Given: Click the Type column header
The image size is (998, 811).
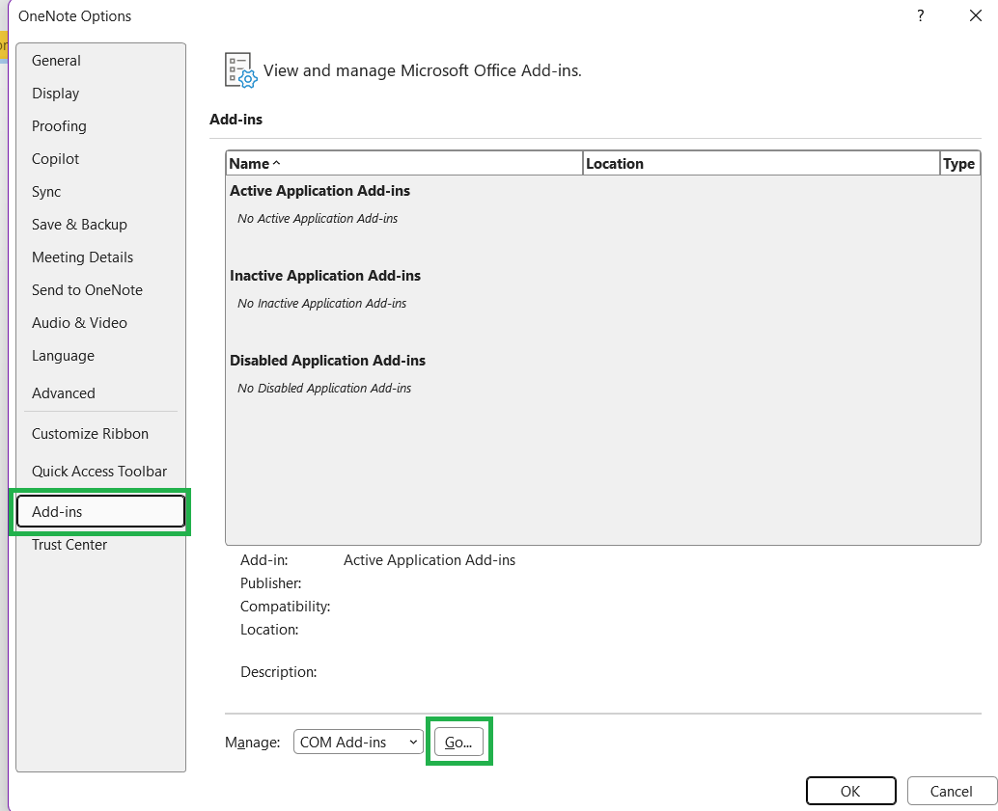Looking at the screenshot, I should coord(959,164).
